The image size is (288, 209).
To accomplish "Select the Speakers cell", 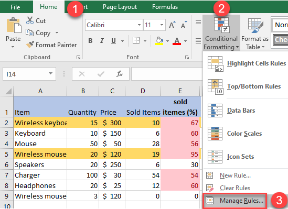I will 40,164.
